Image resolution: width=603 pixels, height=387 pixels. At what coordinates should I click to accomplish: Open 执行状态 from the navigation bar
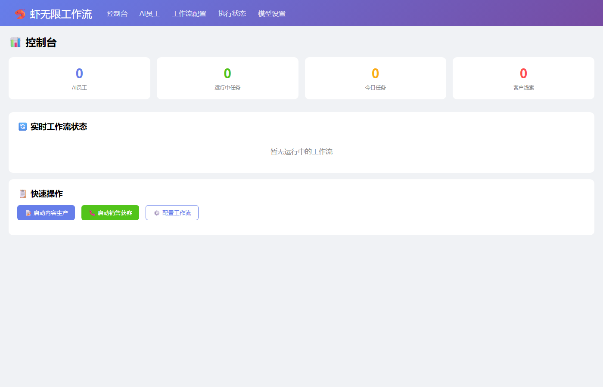pyautogui.click(x=232, y=14)
